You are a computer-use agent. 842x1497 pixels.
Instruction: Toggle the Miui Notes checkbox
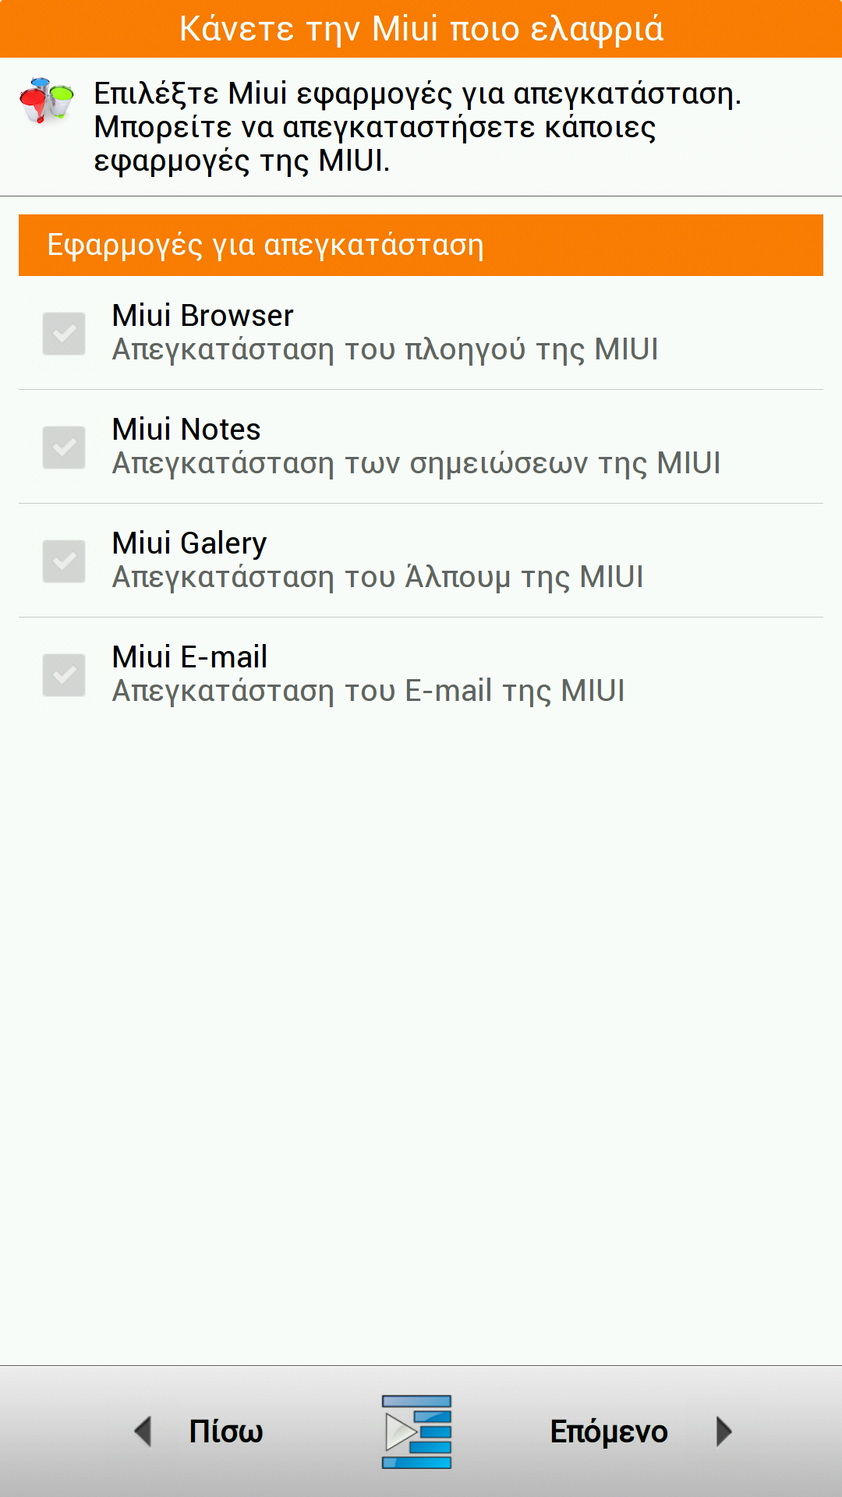[64, 448]
